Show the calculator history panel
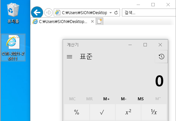The height and width of the screenshot is (121, 176). [161, 57]
